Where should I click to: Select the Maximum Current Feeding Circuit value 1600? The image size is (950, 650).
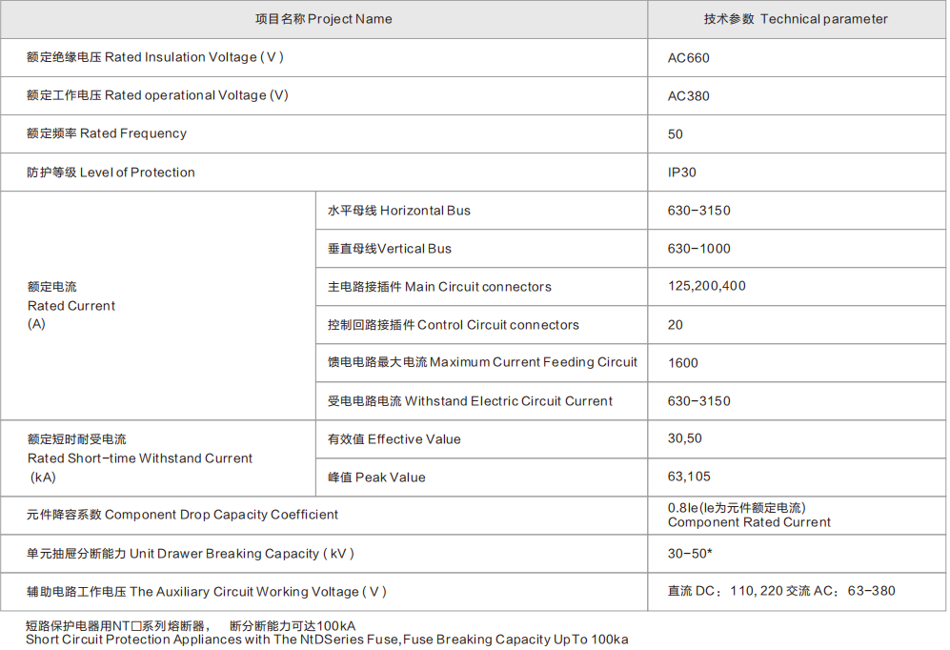[x=683, y=362]
